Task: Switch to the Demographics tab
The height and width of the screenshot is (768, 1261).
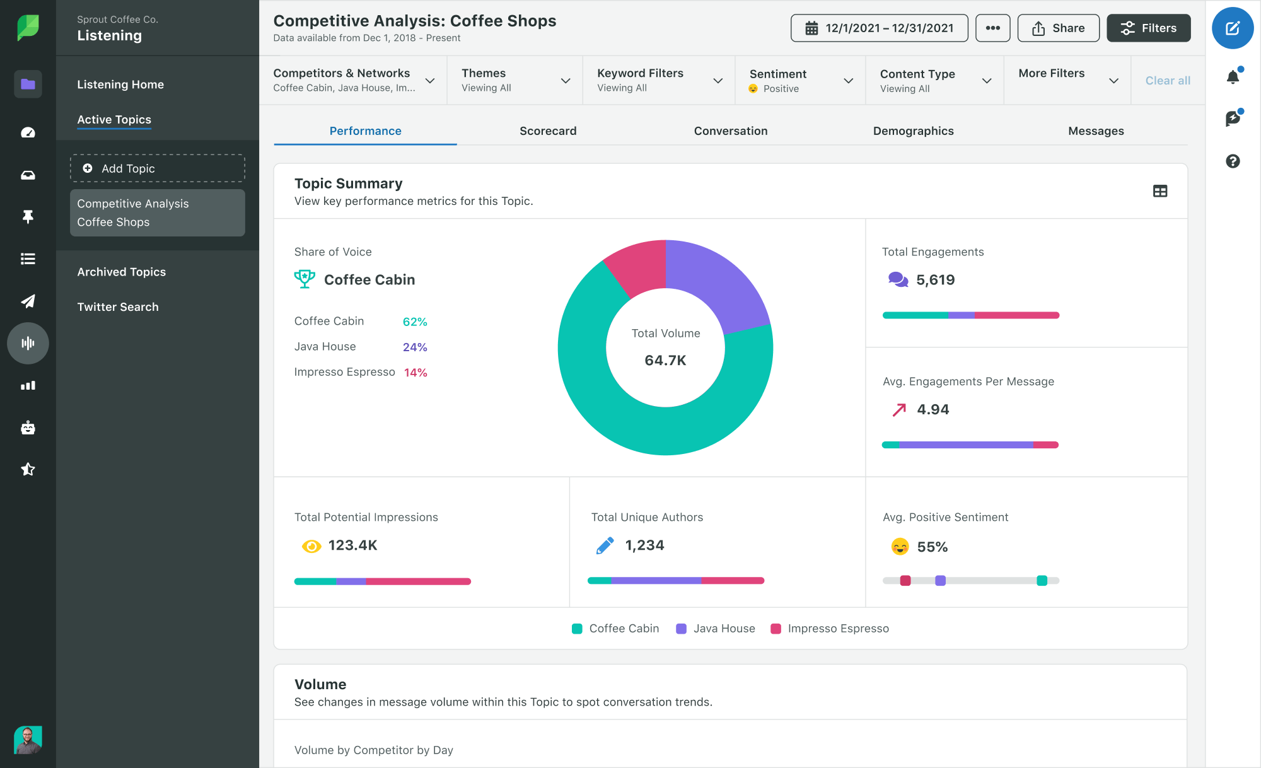Action: (x=912, y=131)
